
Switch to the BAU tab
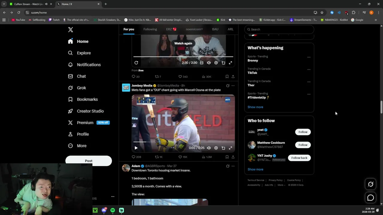[x=215, y=29]
